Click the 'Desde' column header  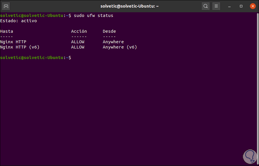(x=109, y=31)
